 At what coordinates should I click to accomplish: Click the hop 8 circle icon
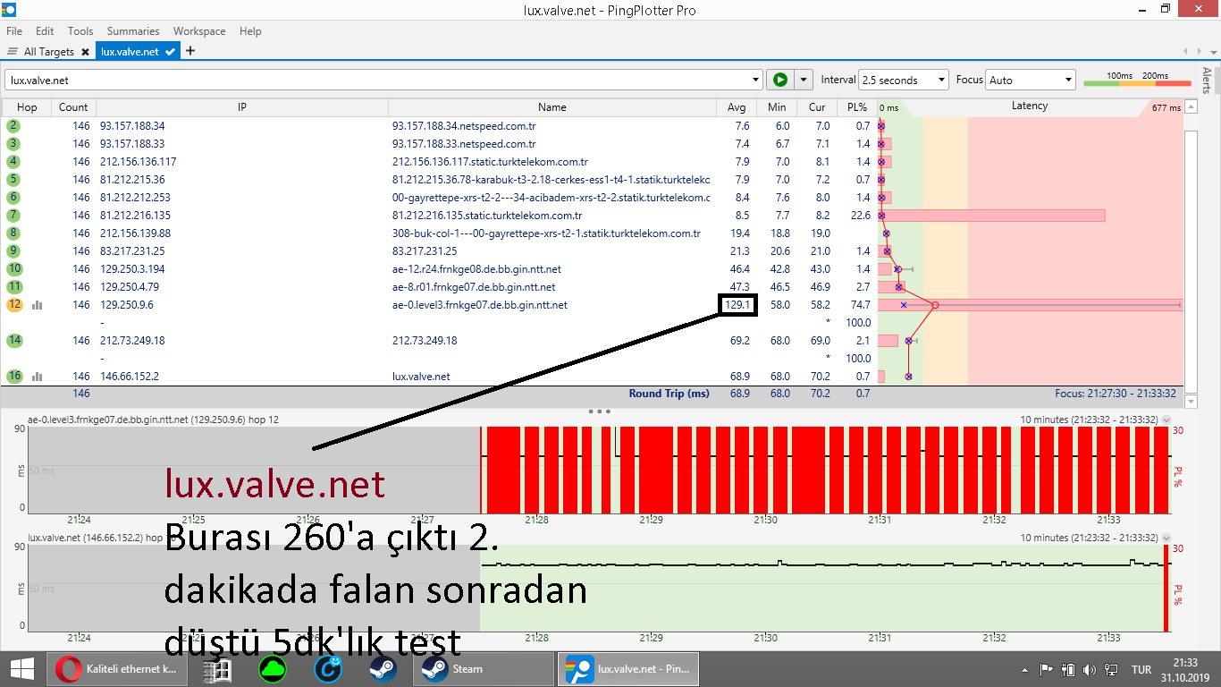[13, 233]
